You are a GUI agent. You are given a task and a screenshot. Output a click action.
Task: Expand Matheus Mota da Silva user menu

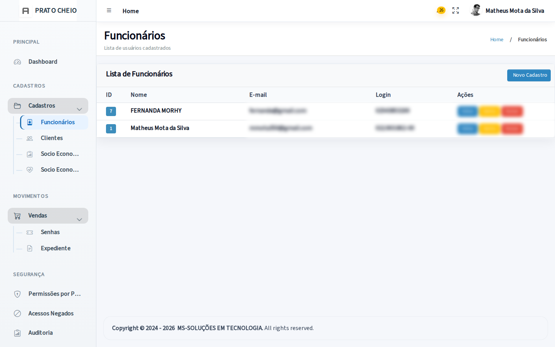515,11
